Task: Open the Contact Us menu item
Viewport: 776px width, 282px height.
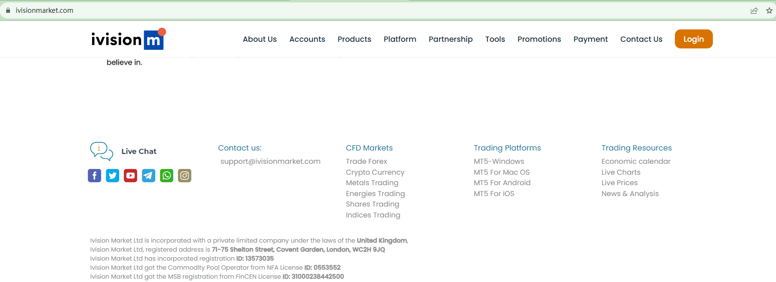Action: point(641,39)
